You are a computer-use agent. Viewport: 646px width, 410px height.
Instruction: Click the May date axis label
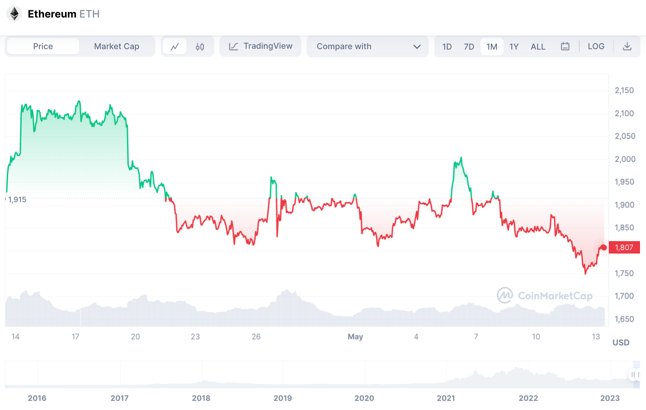355,336
